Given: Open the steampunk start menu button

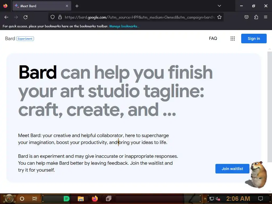Looking at the screenshot, I should (9, 199).
